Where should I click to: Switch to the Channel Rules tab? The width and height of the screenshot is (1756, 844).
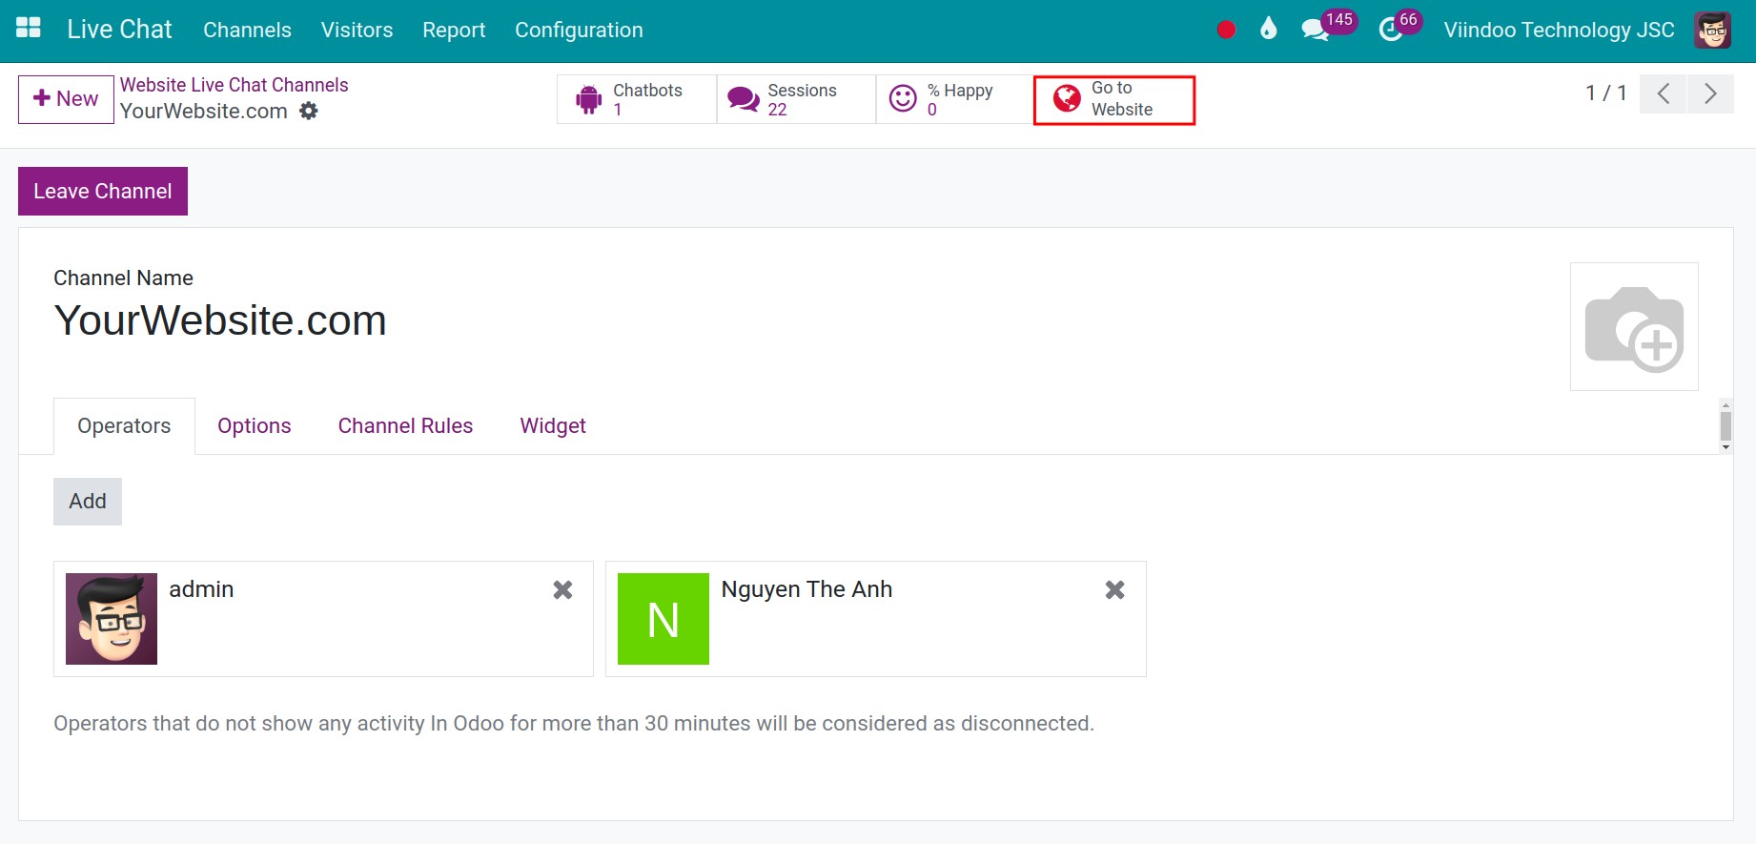click(x=405, y=426)
